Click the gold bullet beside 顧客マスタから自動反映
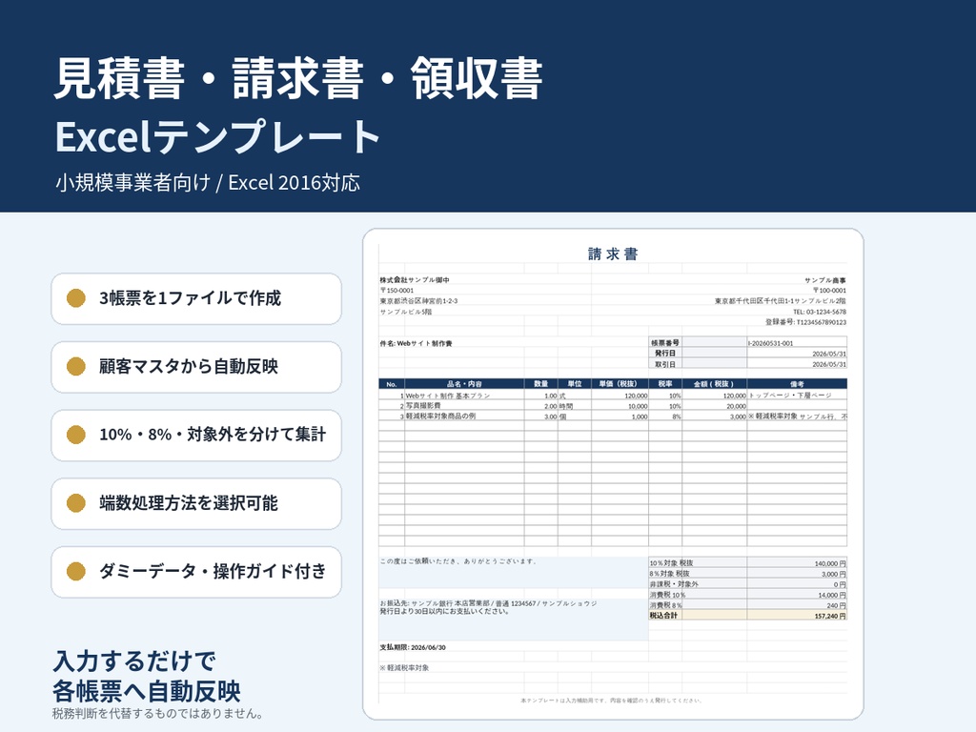Screen dimensions: 976x732 pos(76,367)
